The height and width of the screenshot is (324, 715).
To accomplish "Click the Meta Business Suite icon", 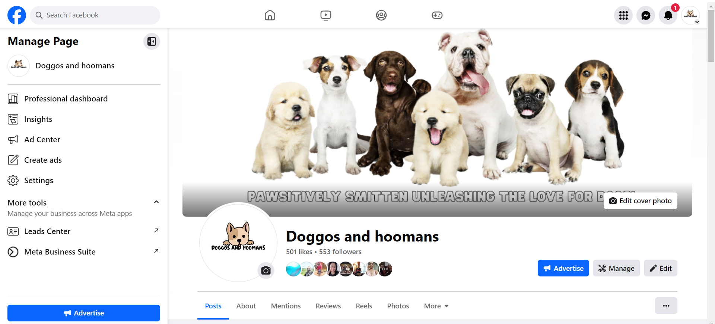I will (x=13, y=252).
